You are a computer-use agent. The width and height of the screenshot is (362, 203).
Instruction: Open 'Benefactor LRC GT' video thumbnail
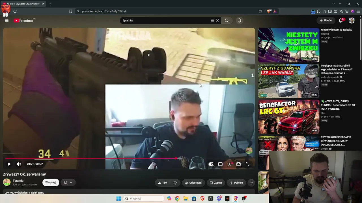[x=289, y=117]
